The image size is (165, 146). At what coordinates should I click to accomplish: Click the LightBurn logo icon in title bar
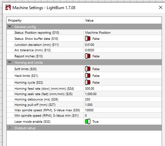pyautogui.click(x=8, y=8)
